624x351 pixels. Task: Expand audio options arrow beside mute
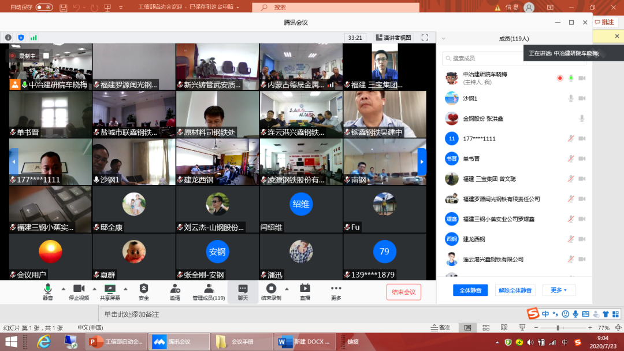(x=64, y=289)
